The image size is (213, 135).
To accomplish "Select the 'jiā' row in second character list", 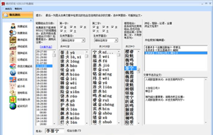I will pyautogui.click(x=104, y=65).
